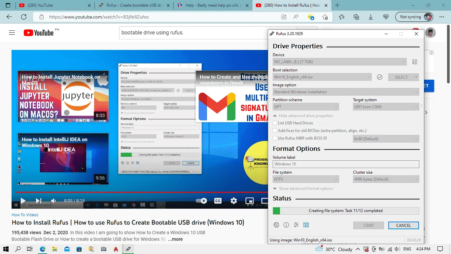
Task: Open the Rufus about info icon
Action: point(286,225)
